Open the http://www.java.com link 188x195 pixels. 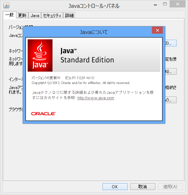pos(96,98)
